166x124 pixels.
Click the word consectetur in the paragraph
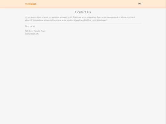(54, 17)
